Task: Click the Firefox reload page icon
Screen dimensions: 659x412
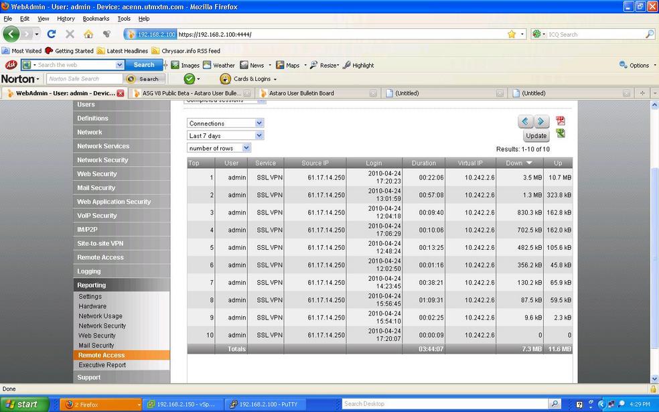Action: click(52, 34)
